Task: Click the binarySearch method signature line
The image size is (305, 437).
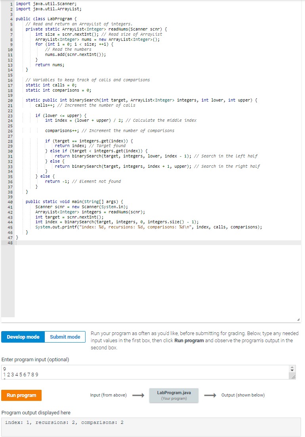Action: click(x=141, y=100)
